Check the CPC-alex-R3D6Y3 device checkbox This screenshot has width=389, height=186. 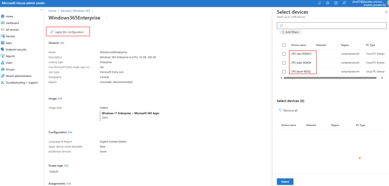tap(284, 54)
